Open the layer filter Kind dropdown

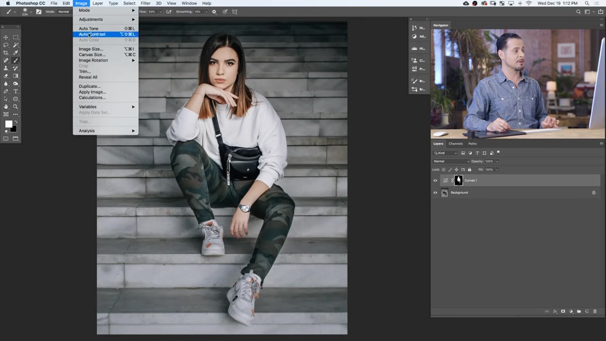point(445,153)
